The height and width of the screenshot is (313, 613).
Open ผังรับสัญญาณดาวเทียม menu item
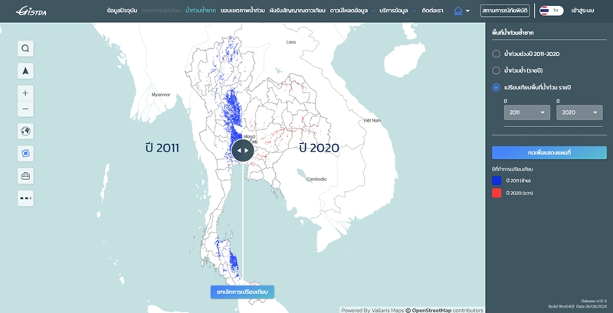[297, 11]
